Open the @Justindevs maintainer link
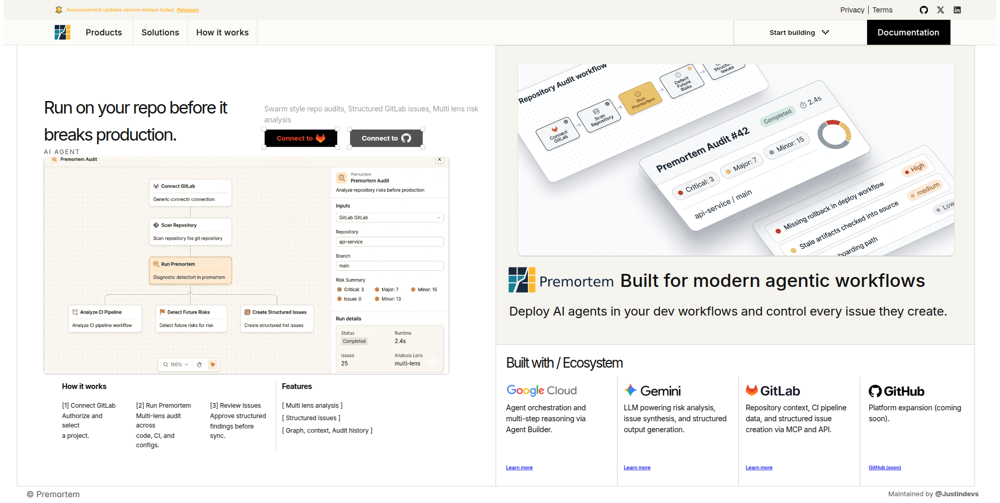Image resolution: width=1000 pixels, height=503 pixels. pos(957,494)
